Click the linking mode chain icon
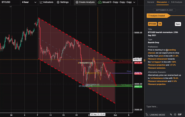Screen dimensions: 185x117 coord(147,115)
